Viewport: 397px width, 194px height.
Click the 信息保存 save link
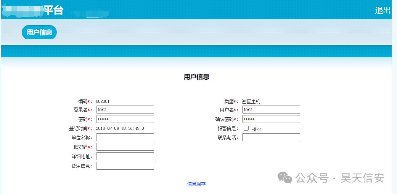click(196, 184)
